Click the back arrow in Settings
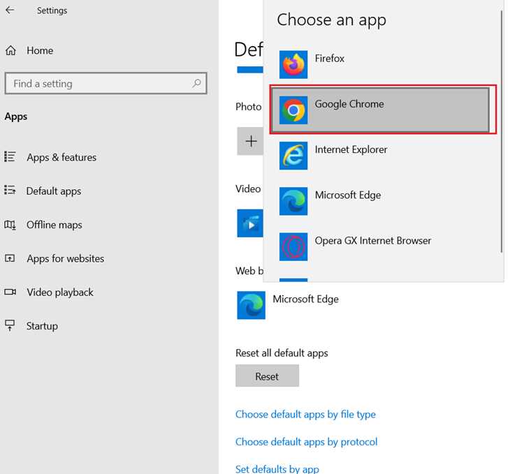This screenshot has width=524, height=474. click(10, 10)
